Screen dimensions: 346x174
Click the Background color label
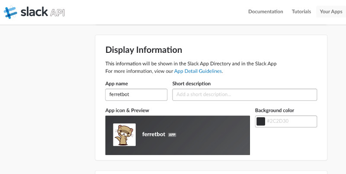(275, 110)
